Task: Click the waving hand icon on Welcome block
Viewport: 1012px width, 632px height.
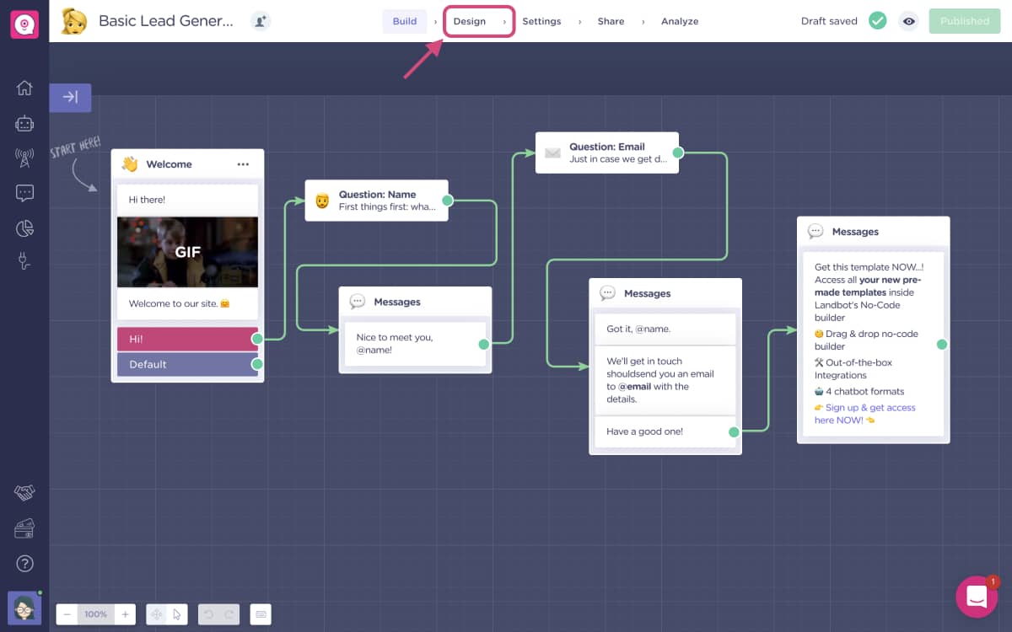Action: pos(129,163)
